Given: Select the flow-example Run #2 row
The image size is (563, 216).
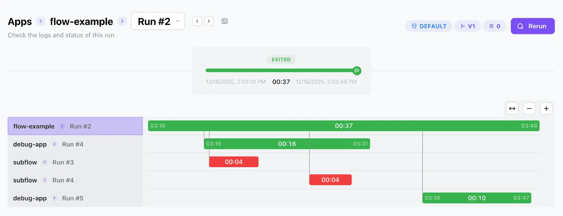Looking at the screenshot, I should pos(75,126).
